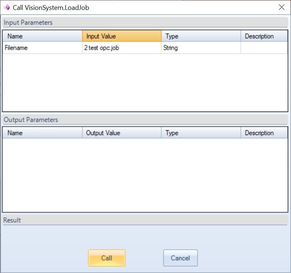291x273 pixels.
Task: Click the String type cell
Action: coord(200,48)
